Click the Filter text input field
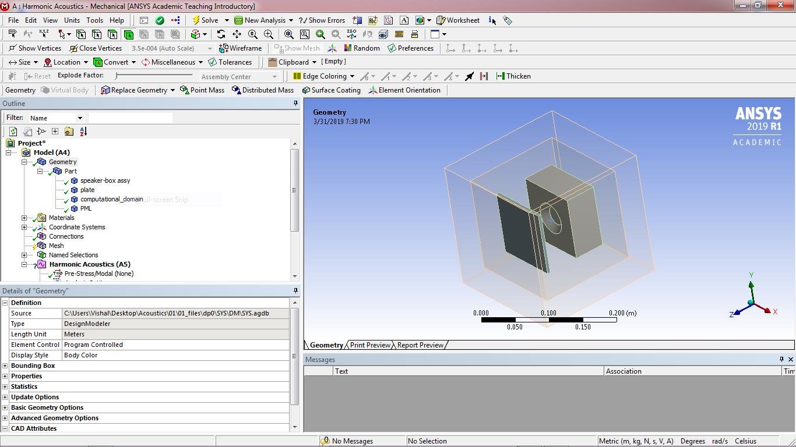796x447 pixels. pyautogui.click(x=131, y=118)
